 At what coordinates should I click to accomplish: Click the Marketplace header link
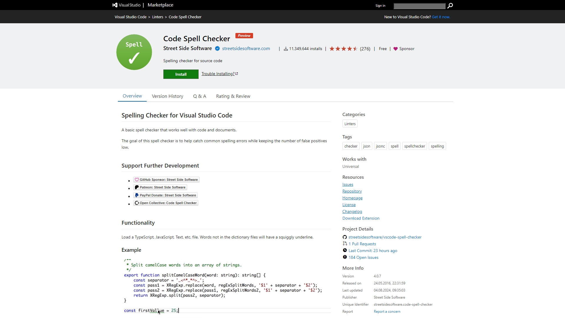(160, 5)
